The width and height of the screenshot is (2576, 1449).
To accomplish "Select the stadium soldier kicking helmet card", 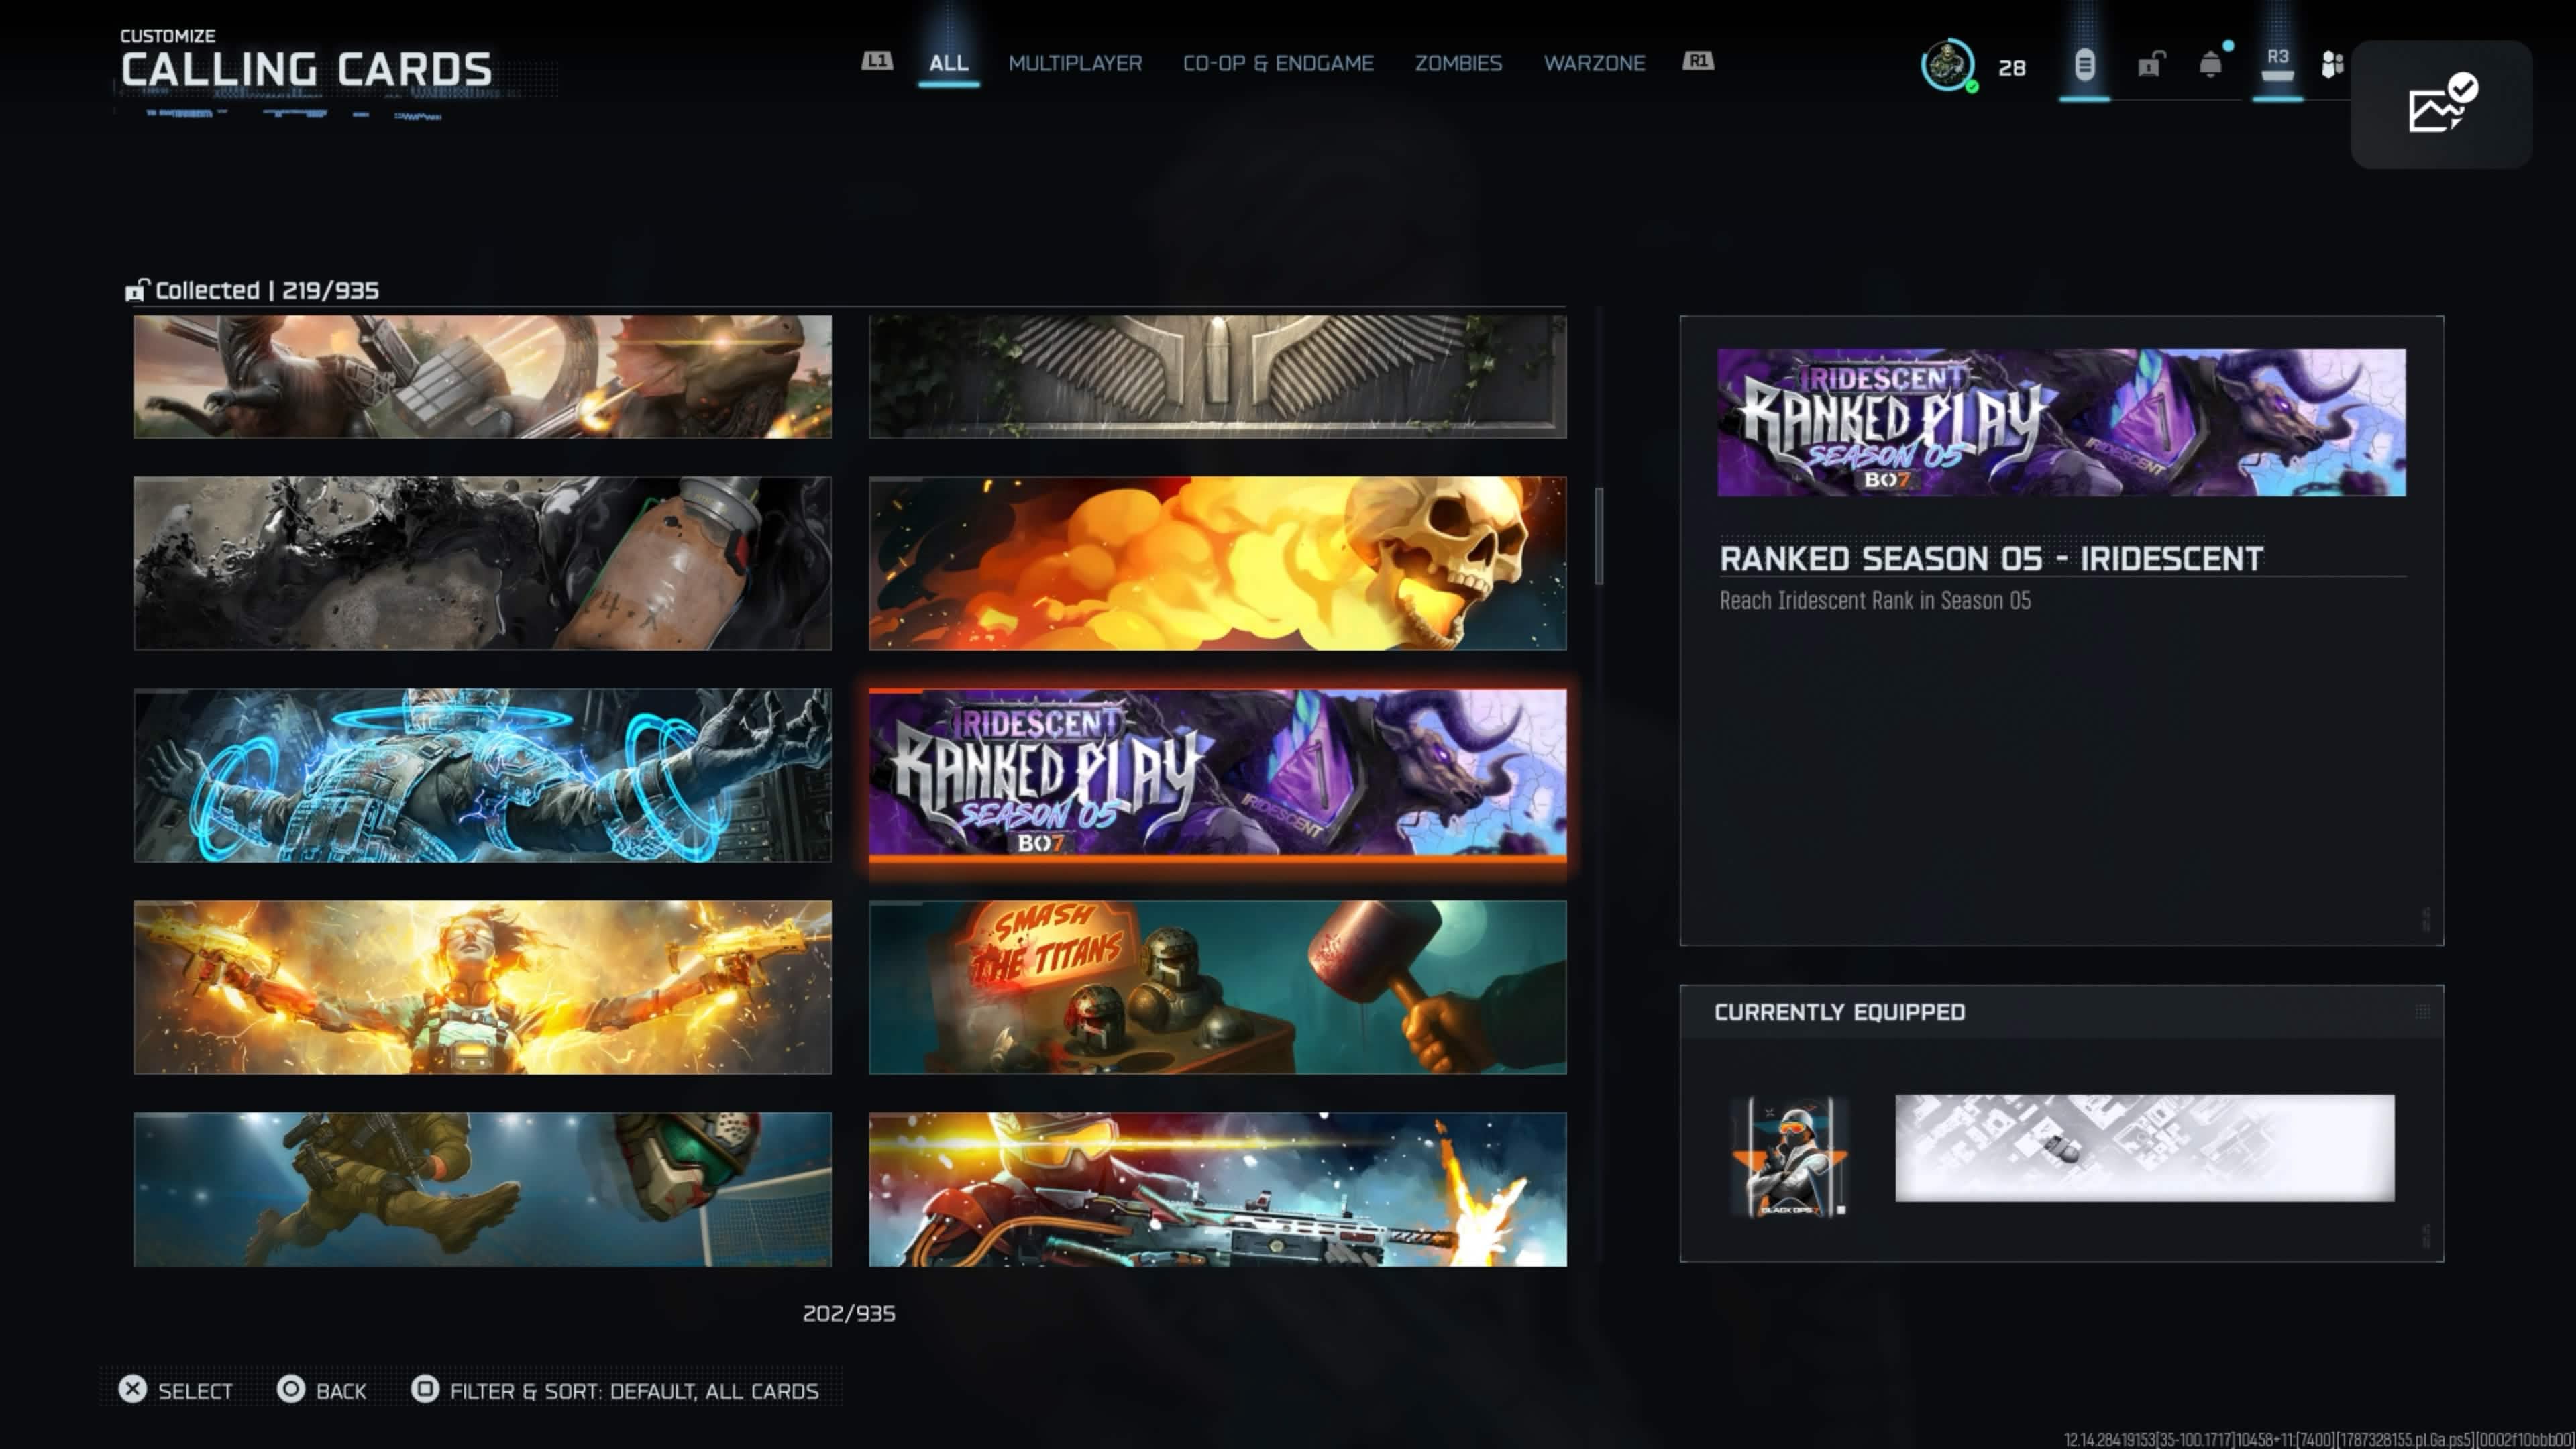I will [x=483, y=1189].
